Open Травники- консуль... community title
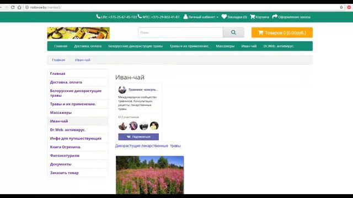This screenshot has width=353, height=198. click(x=143, y=90)
